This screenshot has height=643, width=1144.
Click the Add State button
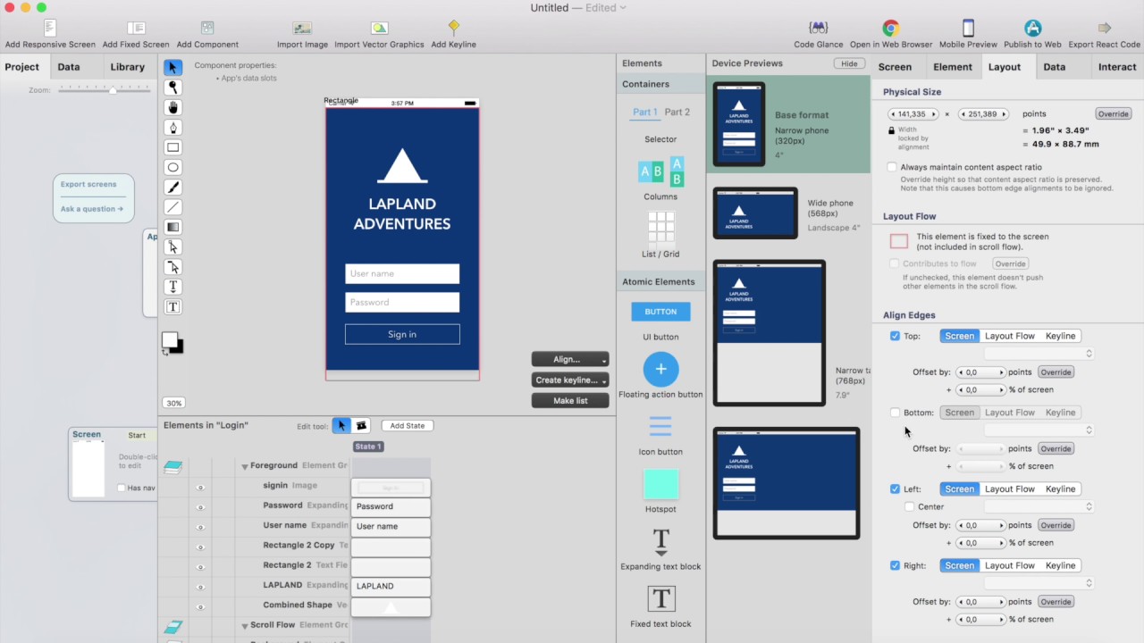click(407, 425)
